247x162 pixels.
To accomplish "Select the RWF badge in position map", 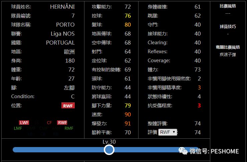I will coord(62,122).
